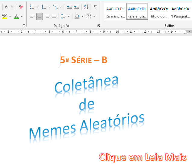Decrease the paragraph indent
The width and height of the screenshot is (192, 168).
(69, 7)
